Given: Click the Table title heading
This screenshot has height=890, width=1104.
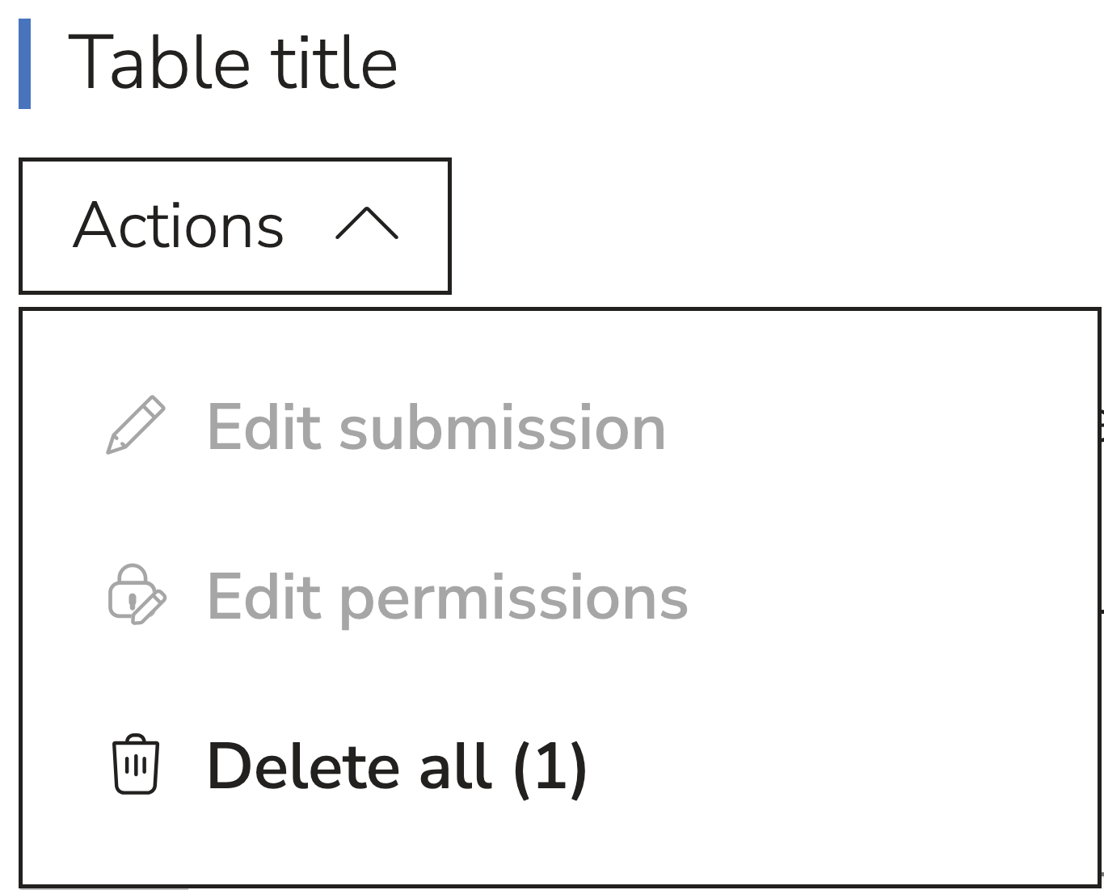Looking at the screenshot, I should 233,63.
